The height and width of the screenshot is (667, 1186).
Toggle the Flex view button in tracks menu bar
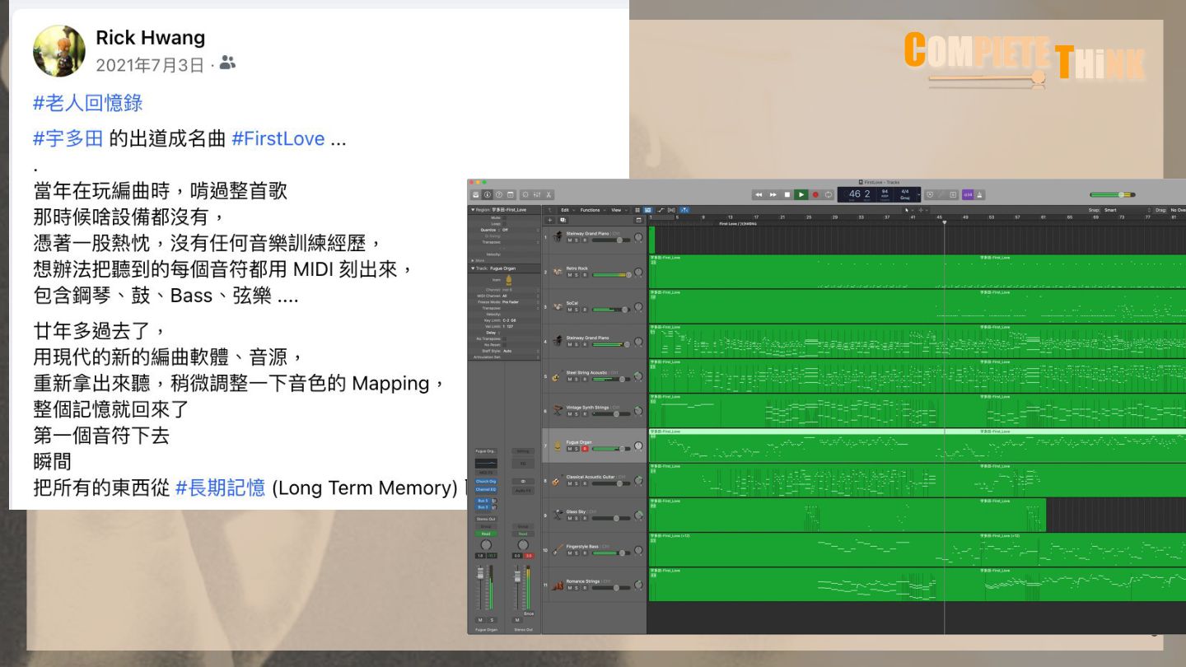tap(671, 210)
